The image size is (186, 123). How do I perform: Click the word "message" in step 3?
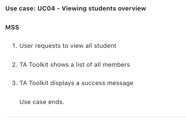[120, 83]
